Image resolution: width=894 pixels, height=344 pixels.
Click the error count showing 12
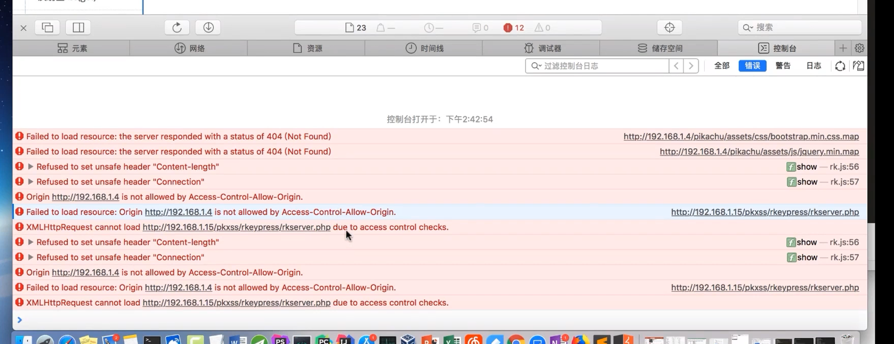tap(514, 28)
